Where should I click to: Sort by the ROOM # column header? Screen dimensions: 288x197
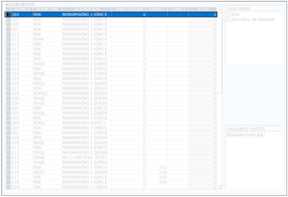click(21, 9)
